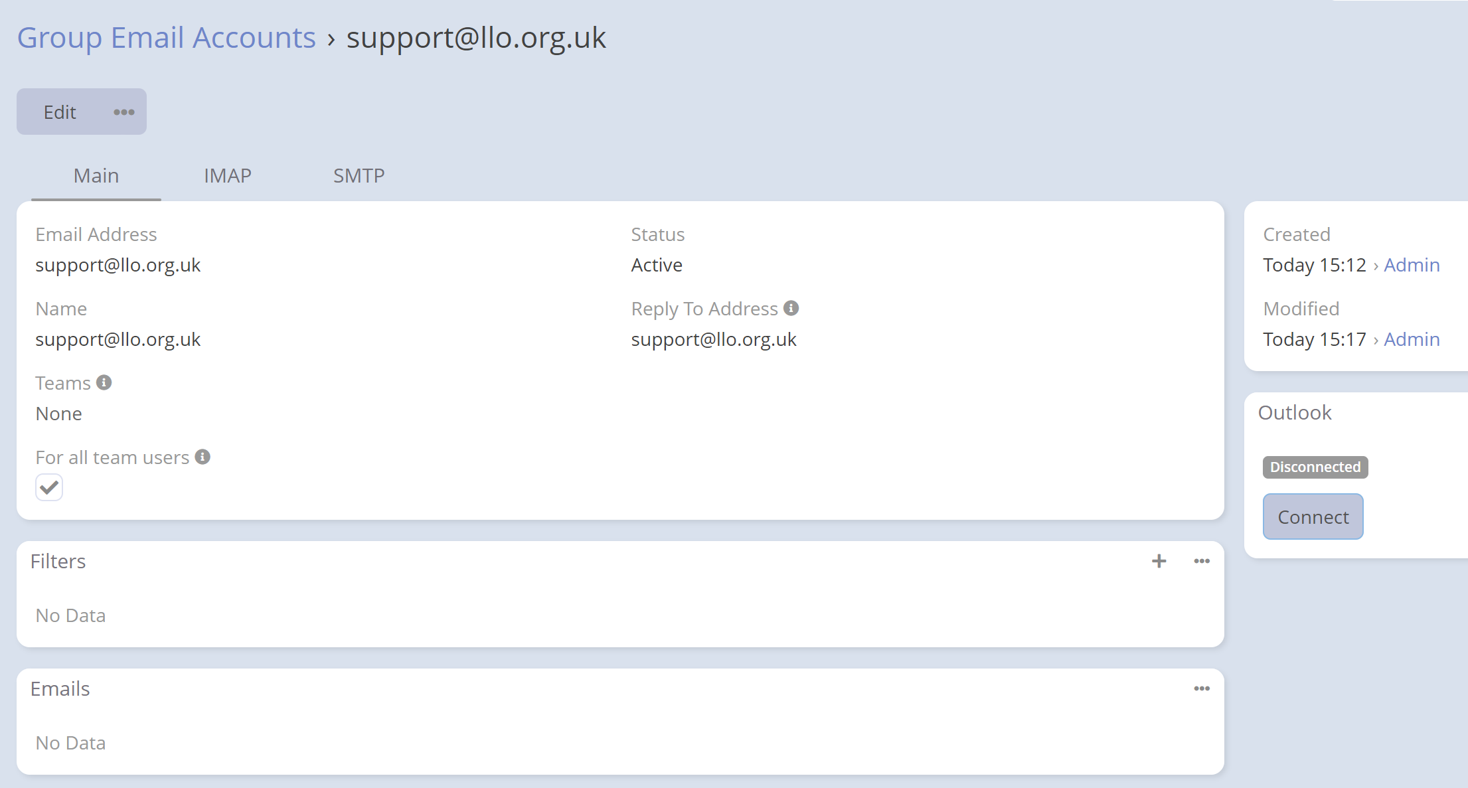Image resolution: width=1468 pixels, height=788 pixels.
Task: Click the Reply To Address value
Action: [x=713, y=339]
